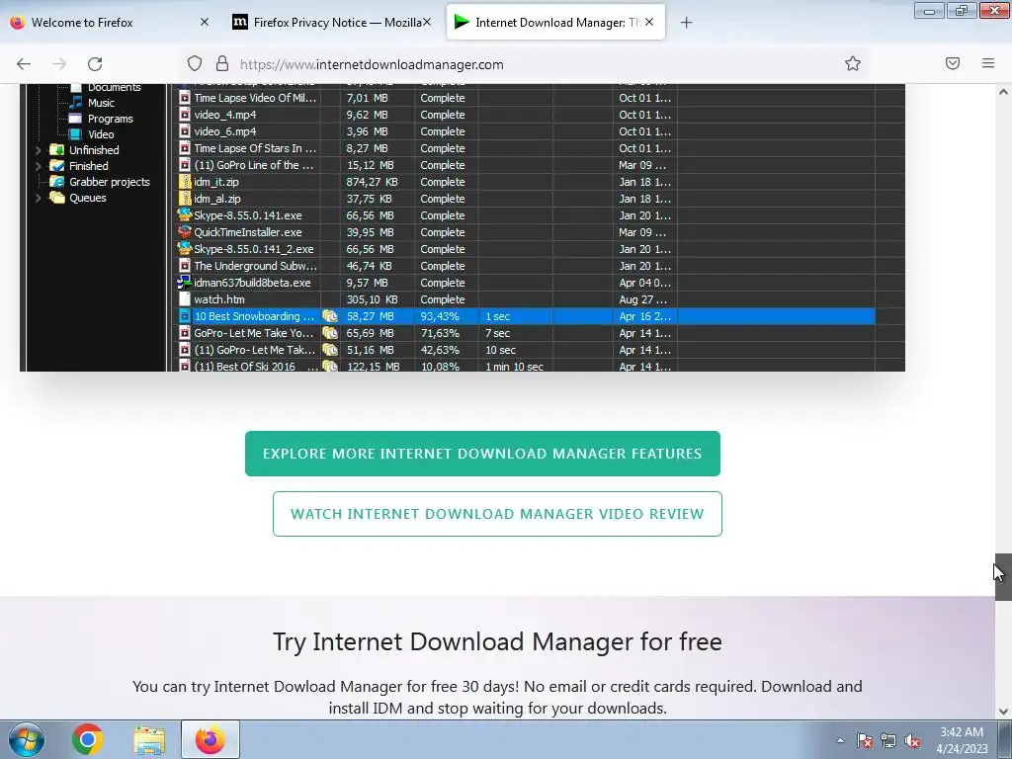Viewport: 1012px width, 759px height.
Task: Click the watch.htm file icon
Action: [185, 299]
